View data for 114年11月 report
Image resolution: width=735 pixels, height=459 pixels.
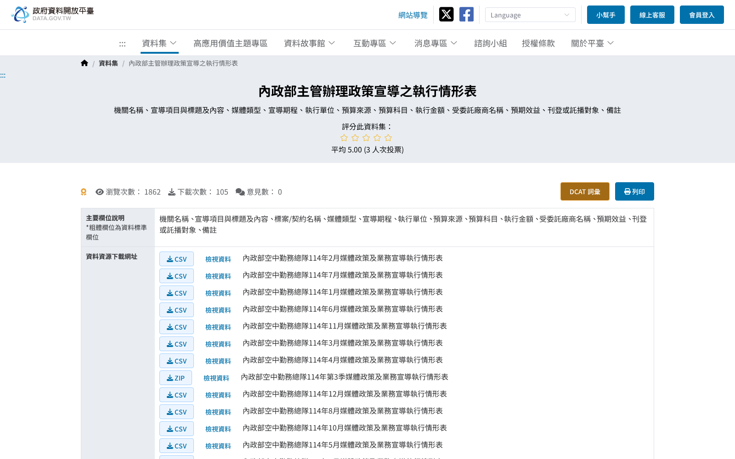tap(218, 327)
